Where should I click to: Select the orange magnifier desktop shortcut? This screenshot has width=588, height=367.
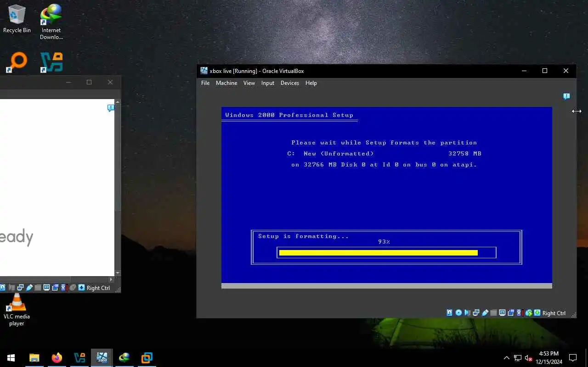(17, 63)
